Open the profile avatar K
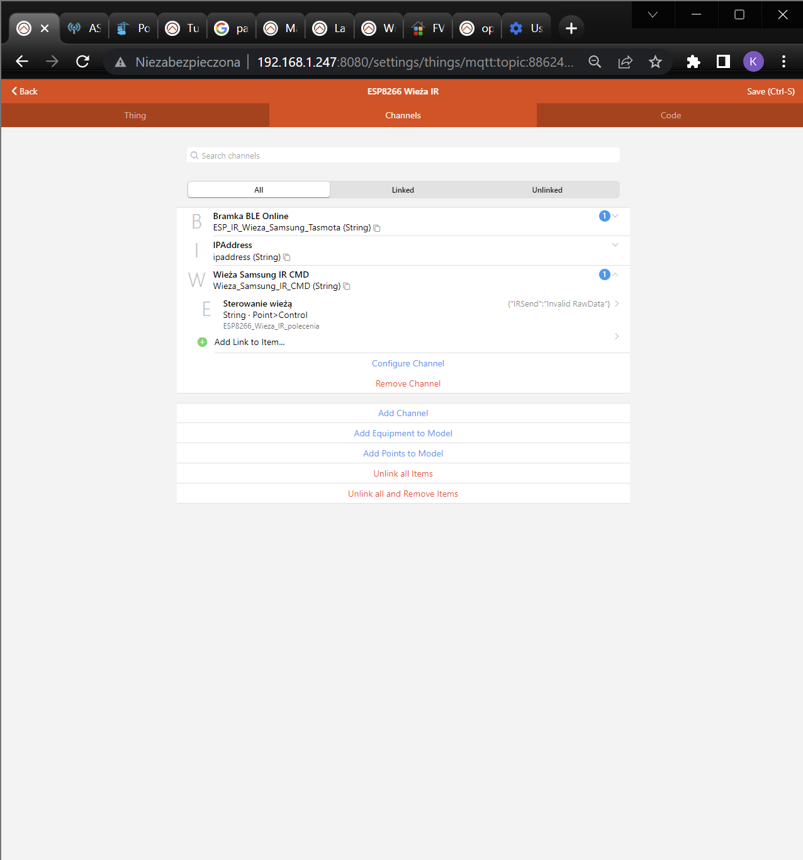The height and width of the screenshot is (860, 803). tap(753, 62)
